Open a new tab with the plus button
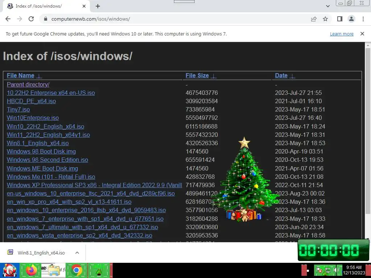 coord(98,7)
